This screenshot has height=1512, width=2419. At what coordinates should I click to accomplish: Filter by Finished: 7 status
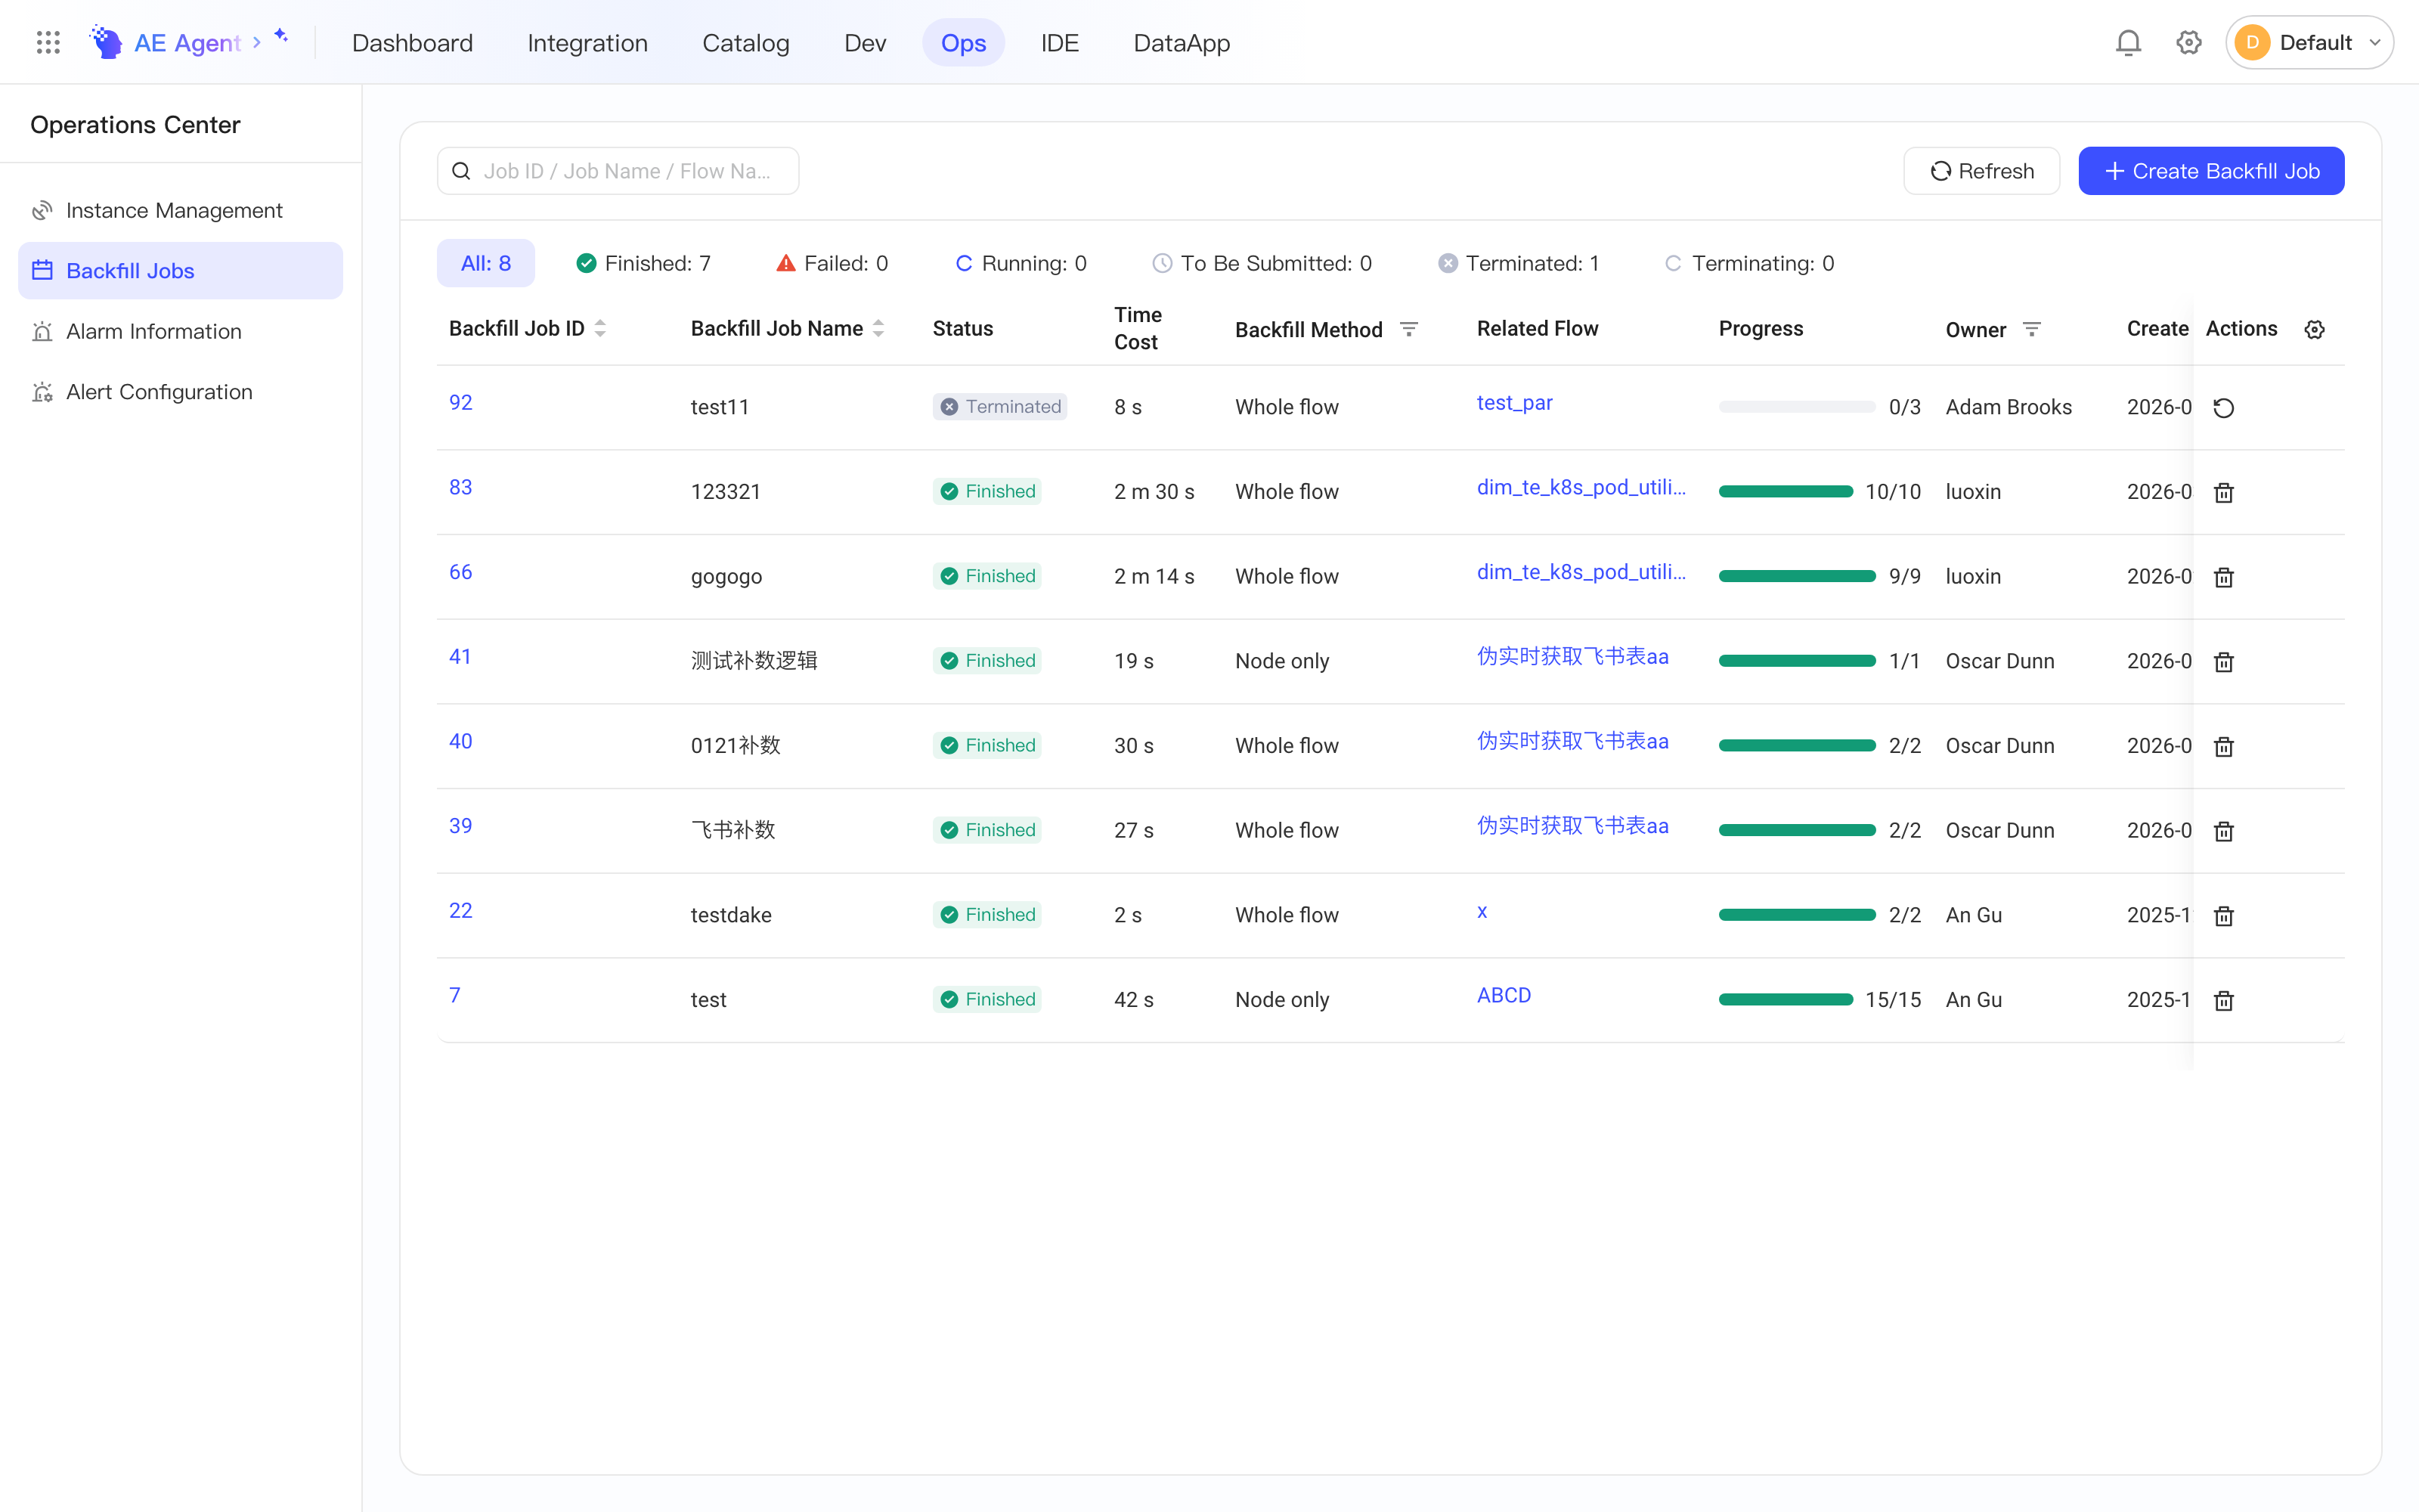point(643,263)
